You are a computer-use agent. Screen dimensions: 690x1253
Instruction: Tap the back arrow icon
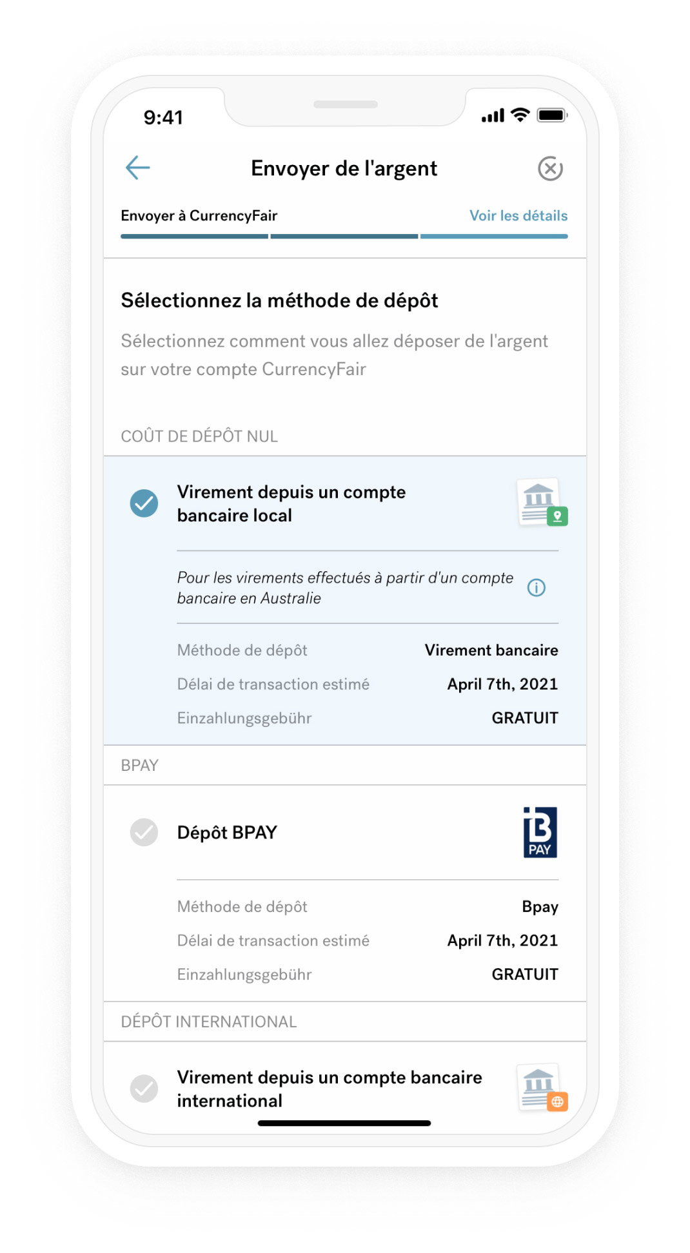coord(137,168)
